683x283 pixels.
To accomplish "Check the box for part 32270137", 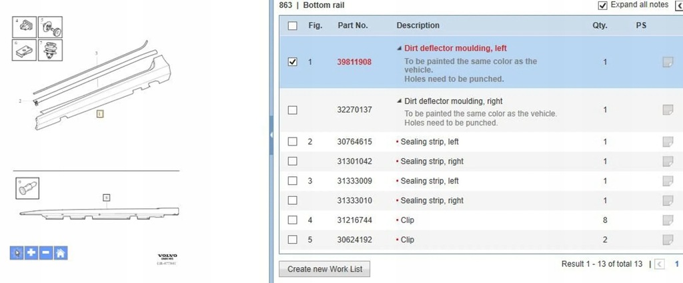I will point(293,110).
